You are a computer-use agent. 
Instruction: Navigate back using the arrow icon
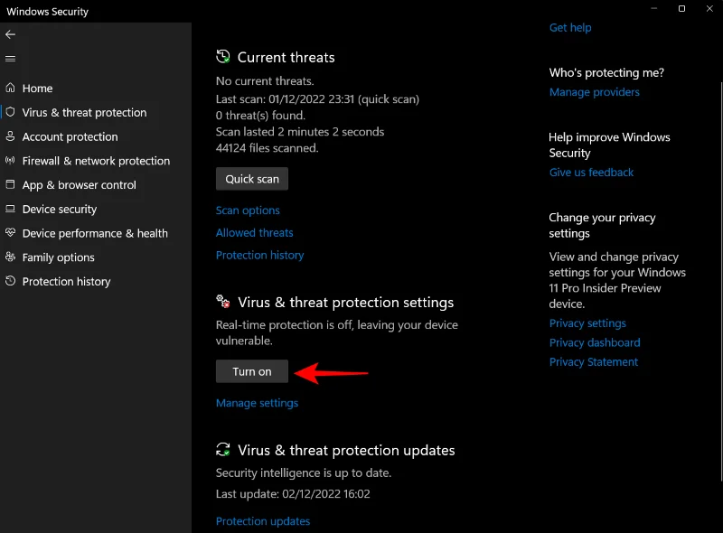point(11,34)
